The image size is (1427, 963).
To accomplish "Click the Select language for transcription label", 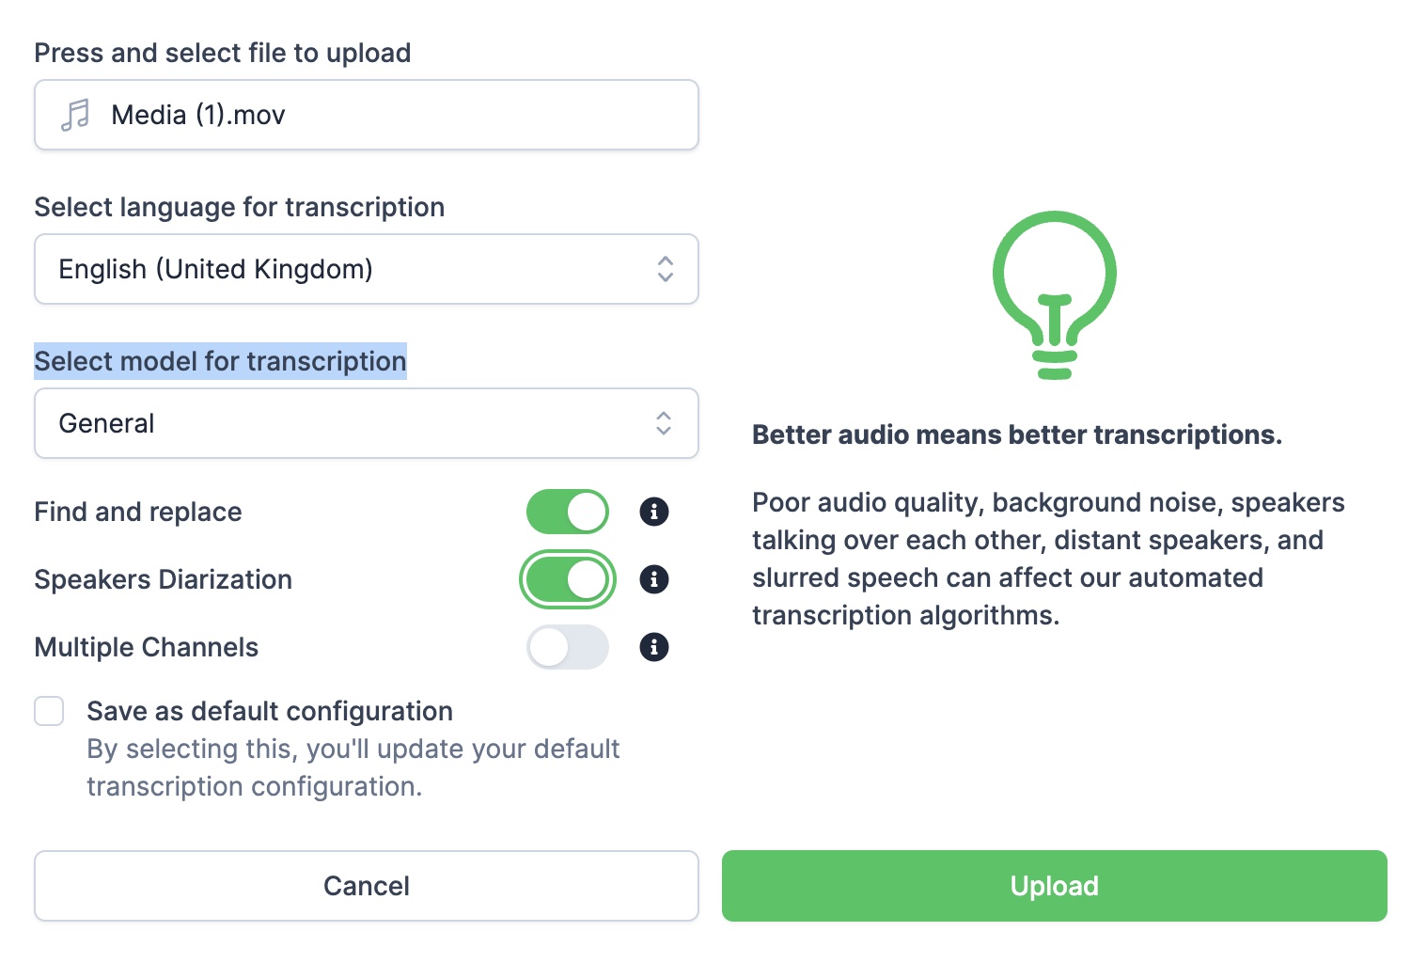I will click(x=239, y=207).
